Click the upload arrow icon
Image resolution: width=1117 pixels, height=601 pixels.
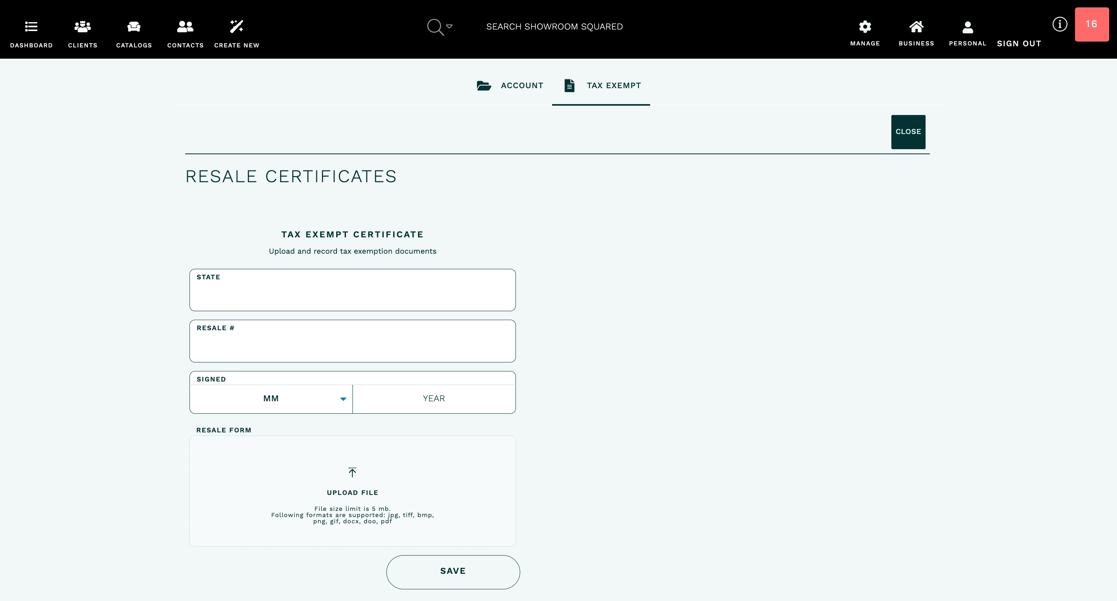[352, 472]
